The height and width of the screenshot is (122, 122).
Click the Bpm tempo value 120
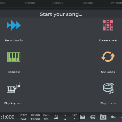46,119
